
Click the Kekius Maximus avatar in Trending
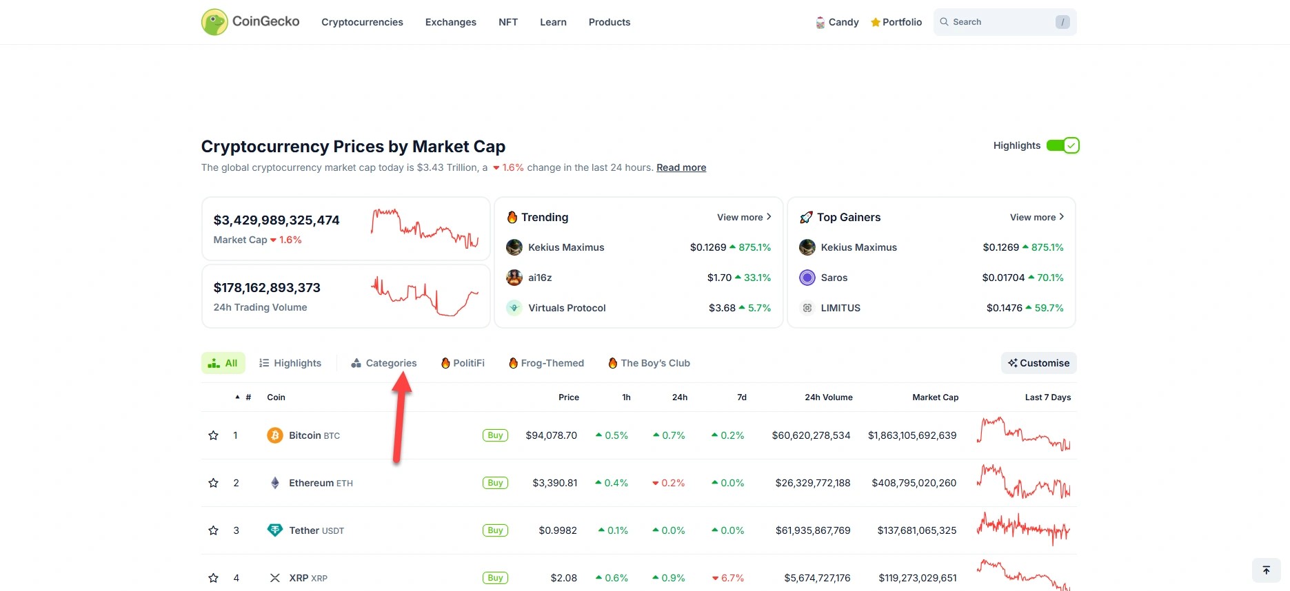point(514,247)
